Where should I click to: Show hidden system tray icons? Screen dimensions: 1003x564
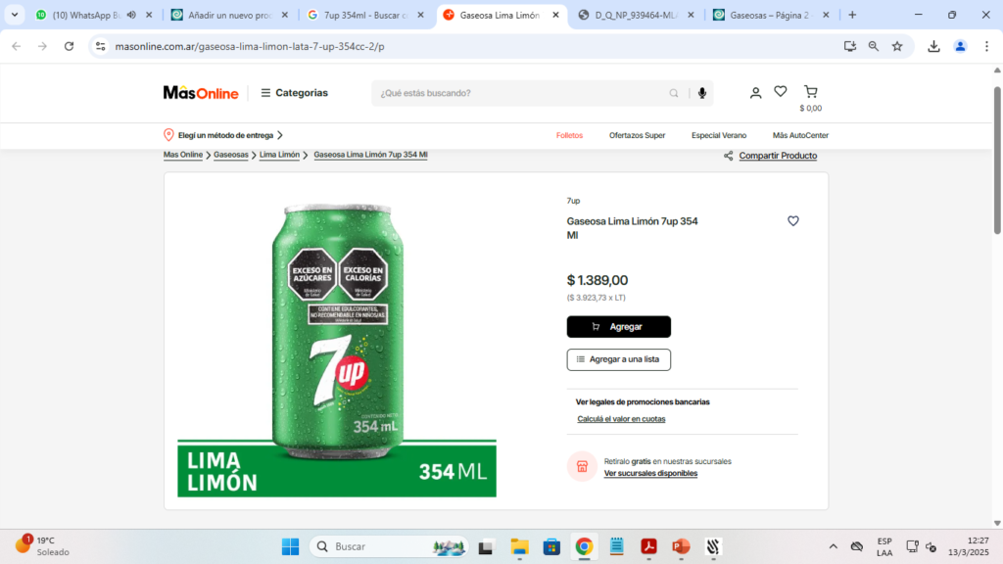tap(833, 546)
